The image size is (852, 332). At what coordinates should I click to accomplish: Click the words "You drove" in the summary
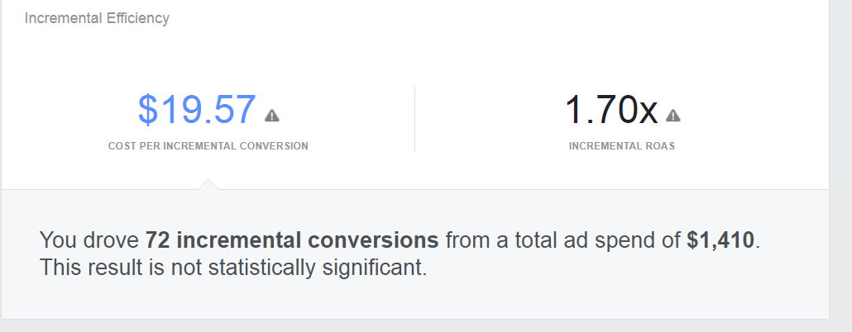89,241
